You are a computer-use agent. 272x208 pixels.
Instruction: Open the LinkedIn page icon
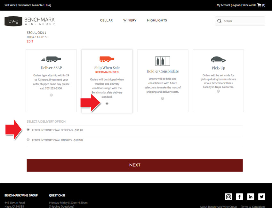pos(251,197)
